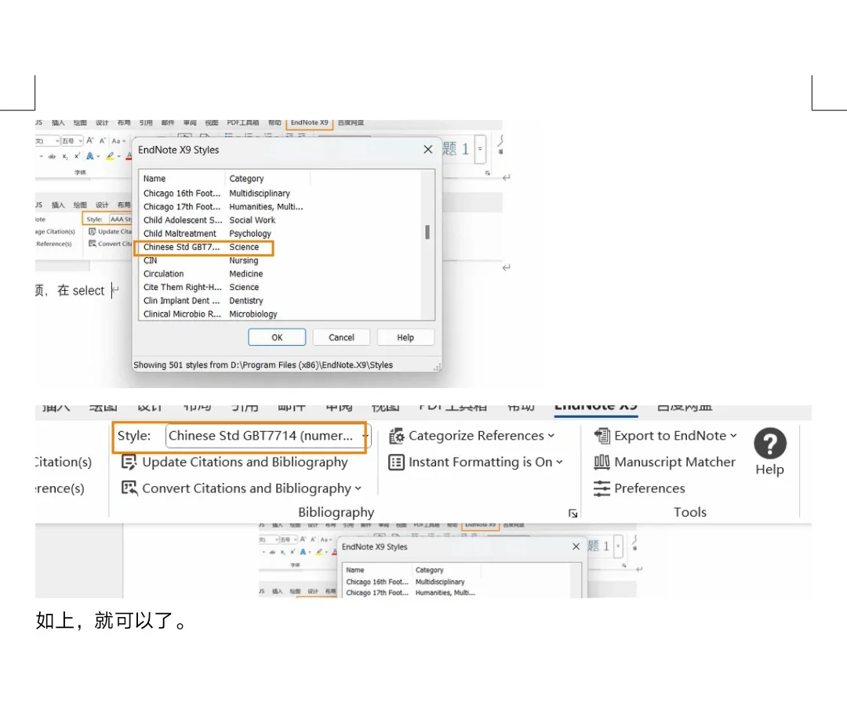Click Increase Font Size icon in upper screenshot

coord(90,141)
